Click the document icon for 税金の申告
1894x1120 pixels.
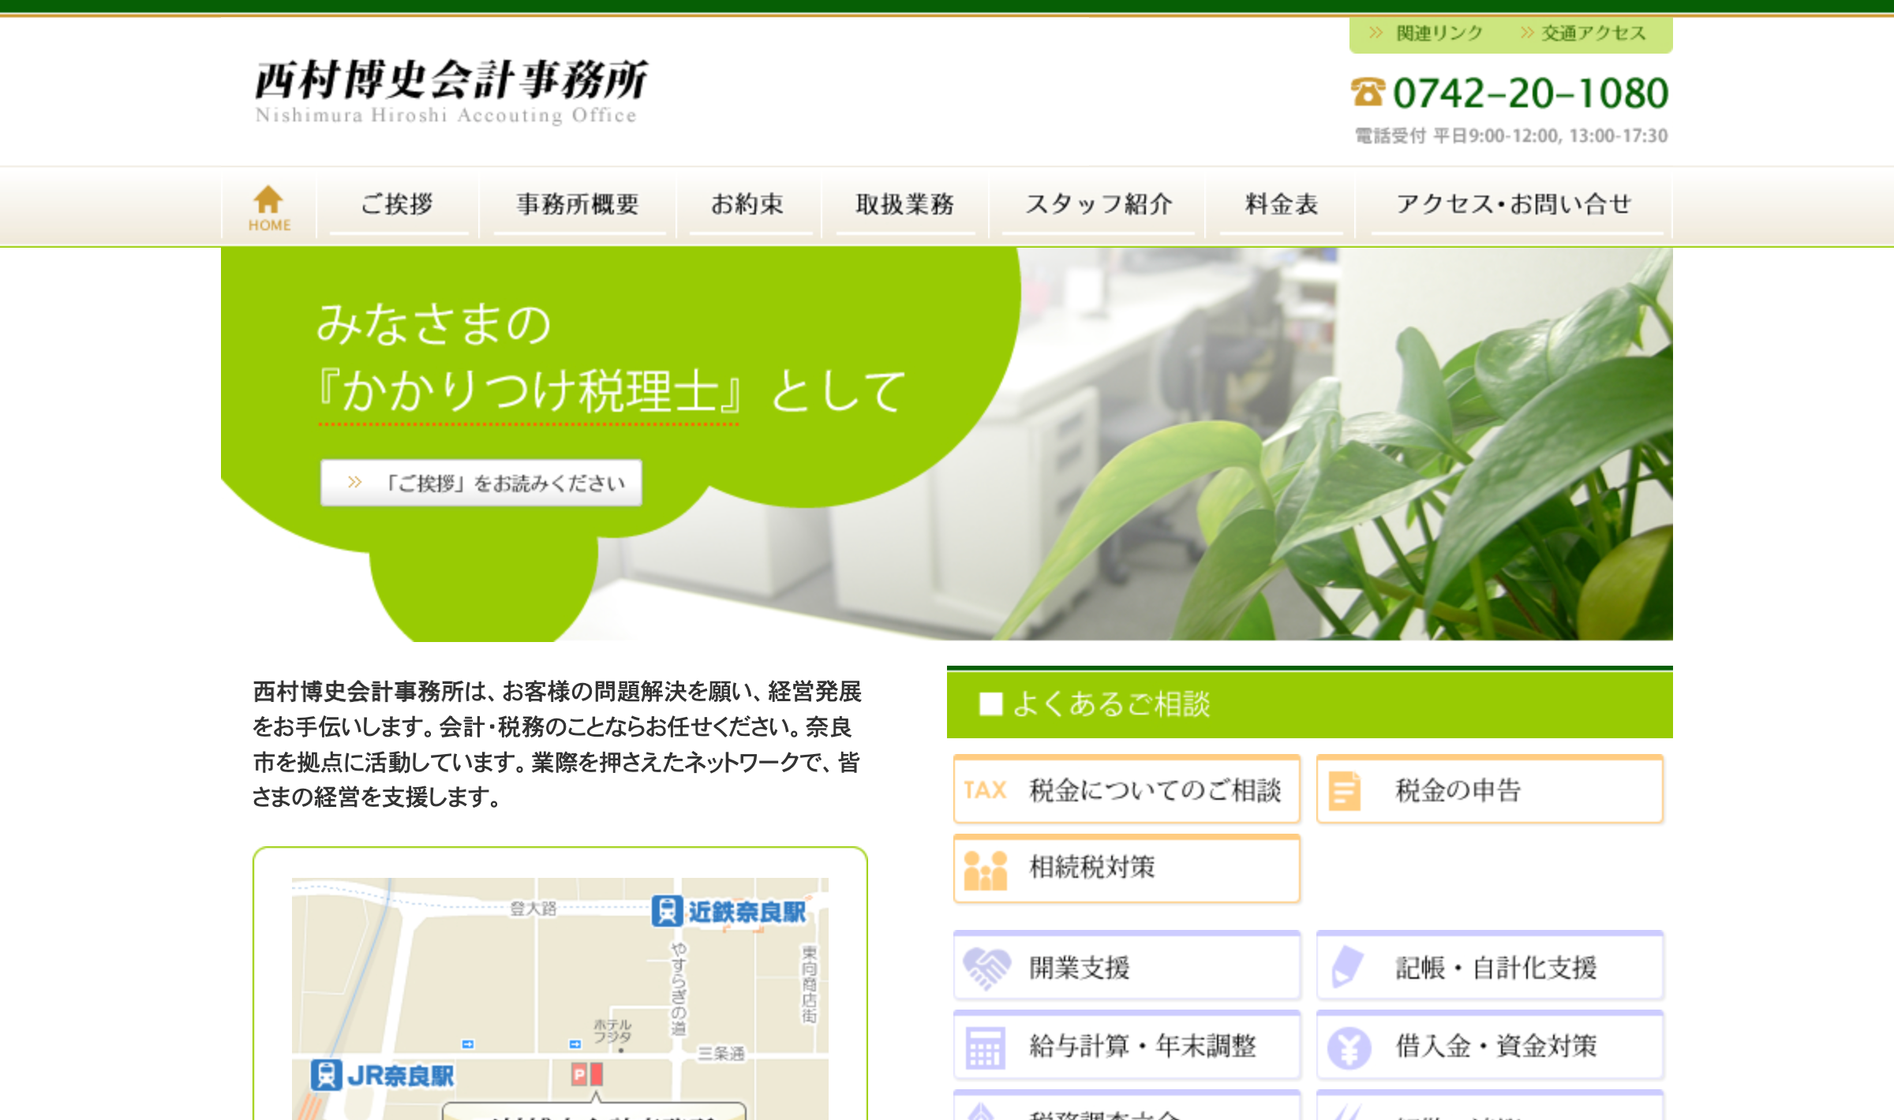(1344, 790)
